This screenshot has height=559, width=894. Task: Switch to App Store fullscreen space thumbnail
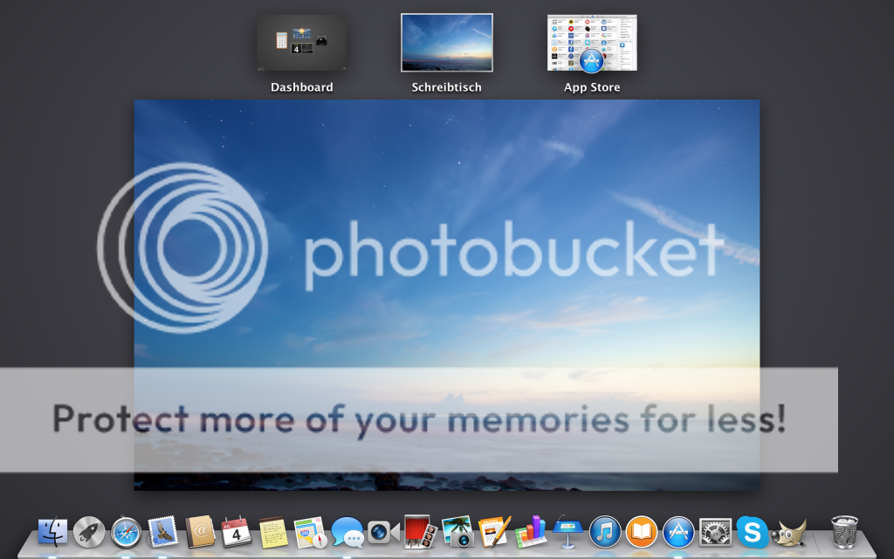(x=592, y=43)
